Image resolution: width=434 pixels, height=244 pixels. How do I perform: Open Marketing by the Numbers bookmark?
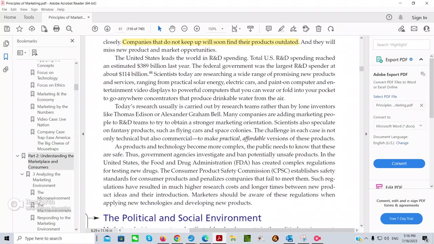53,109
